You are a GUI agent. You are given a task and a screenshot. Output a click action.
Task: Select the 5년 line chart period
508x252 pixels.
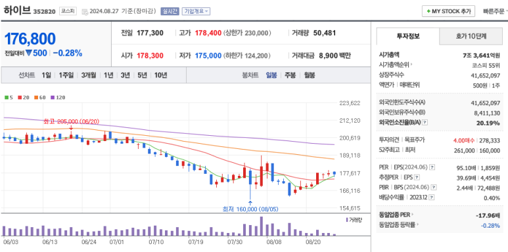[142, 75]
